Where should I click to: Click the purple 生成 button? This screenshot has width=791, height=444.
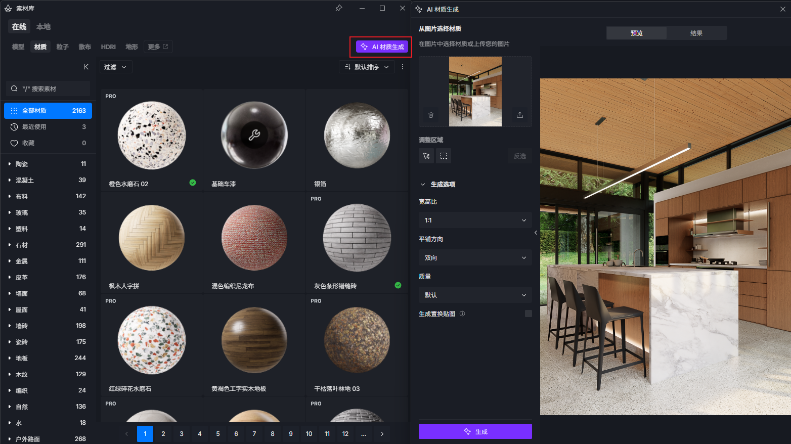[x=475, y=431]
